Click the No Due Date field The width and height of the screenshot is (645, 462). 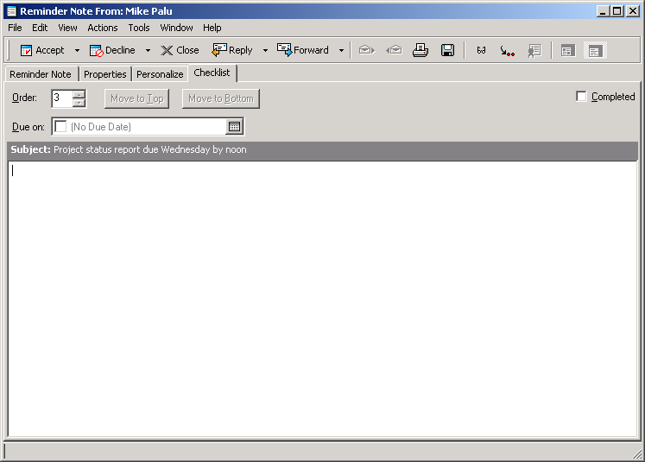click(146, 127)
